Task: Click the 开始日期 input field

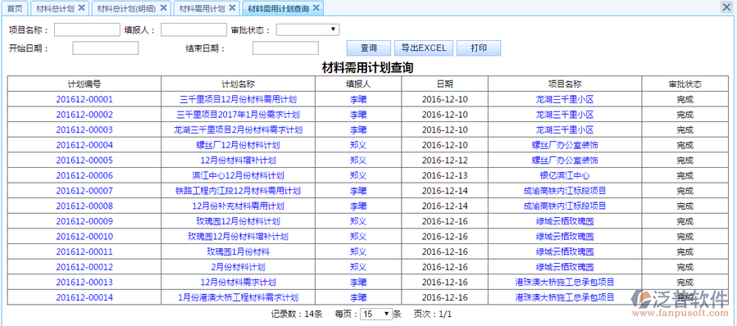Action: (105, 48)
